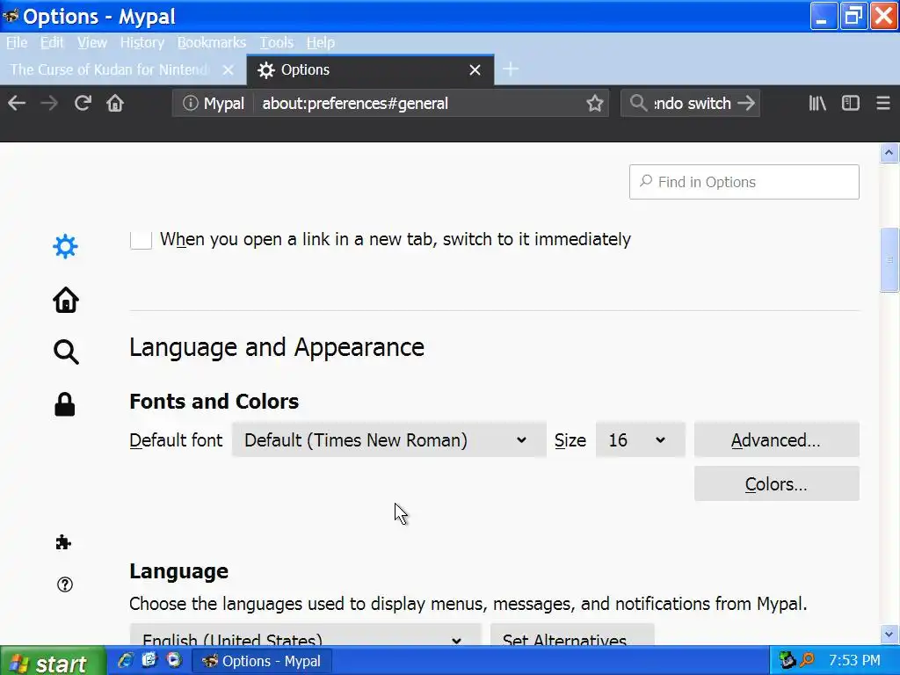Click the scrollbar down arrow
The image size is (900, 675).
[x=889, y=635]
